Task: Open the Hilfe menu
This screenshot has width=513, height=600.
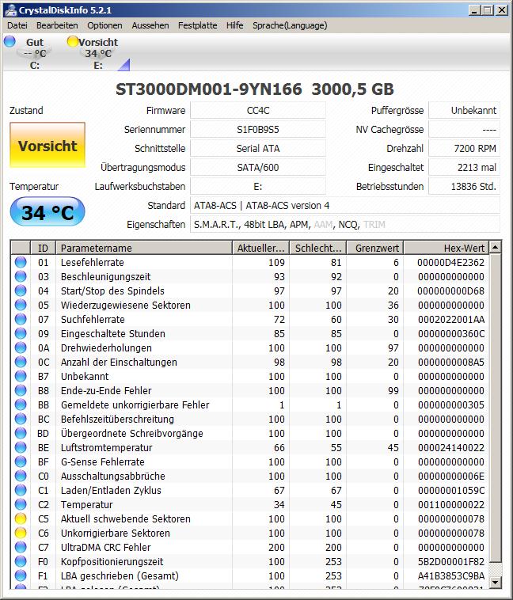Action: tap(234, 25)
